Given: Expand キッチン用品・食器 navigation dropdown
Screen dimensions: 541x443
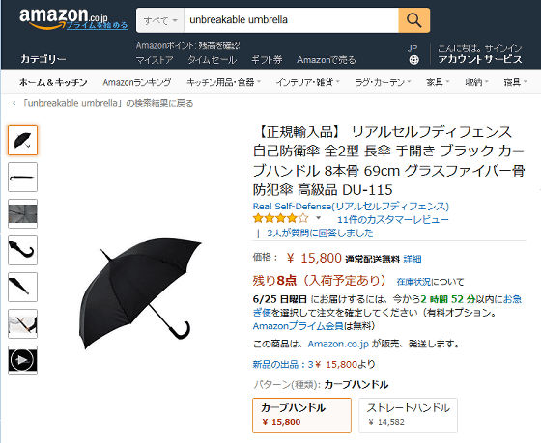Looking at the screenshot, I should pos(223,82).
